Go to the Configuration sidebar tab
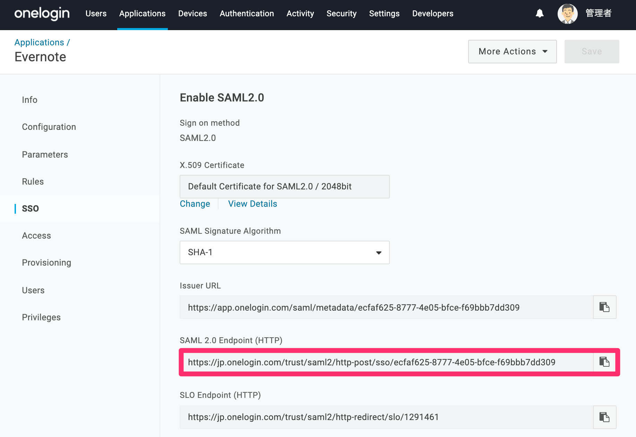 49,127
